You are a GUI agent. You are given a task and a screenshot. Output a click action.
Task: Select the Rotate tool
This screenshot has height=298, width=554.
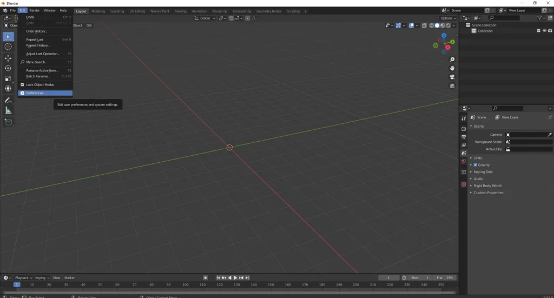pyautogui.click(x=8, y=69)
